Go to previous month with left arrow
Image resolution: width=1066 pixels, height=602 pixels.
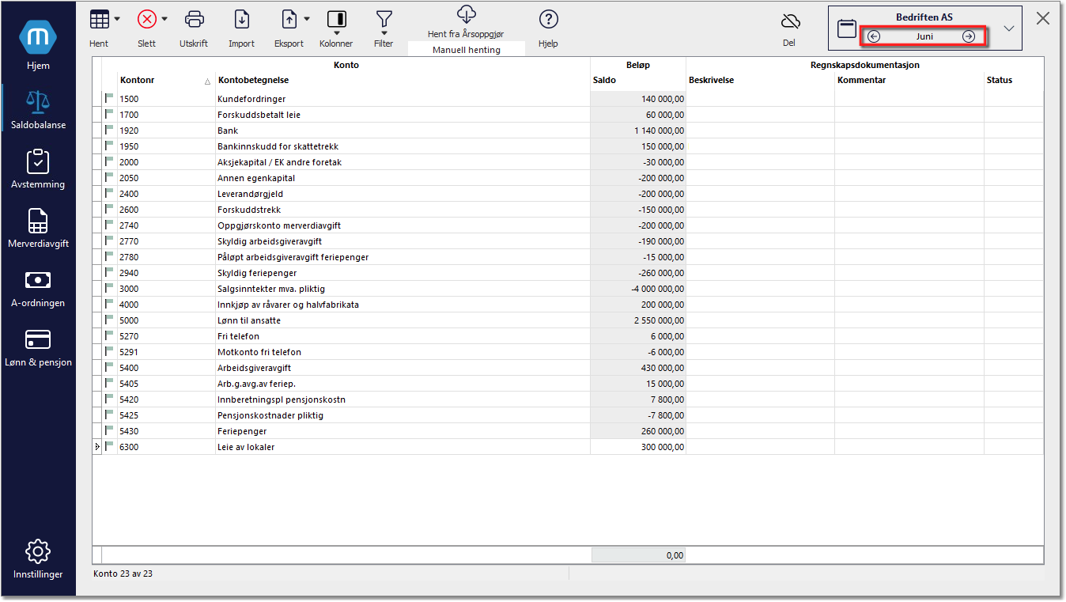tap(874, 36)
